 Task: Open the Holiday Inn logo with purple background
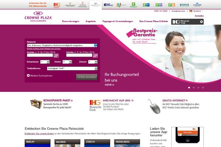point(159,5)
